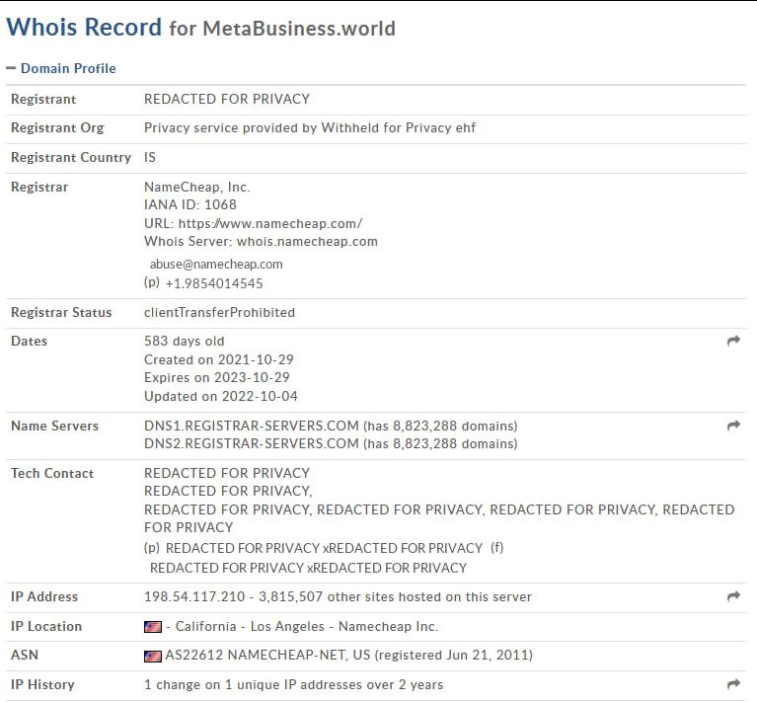Select the namecheap.com URL text
757x702 pixels.
click(x=270, y=223)
